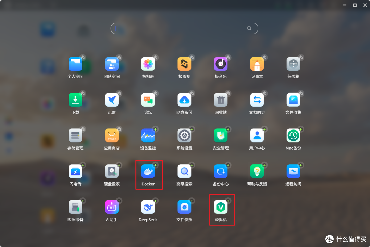
Task: Launch 极影视 video app
Action: (184, 64)
